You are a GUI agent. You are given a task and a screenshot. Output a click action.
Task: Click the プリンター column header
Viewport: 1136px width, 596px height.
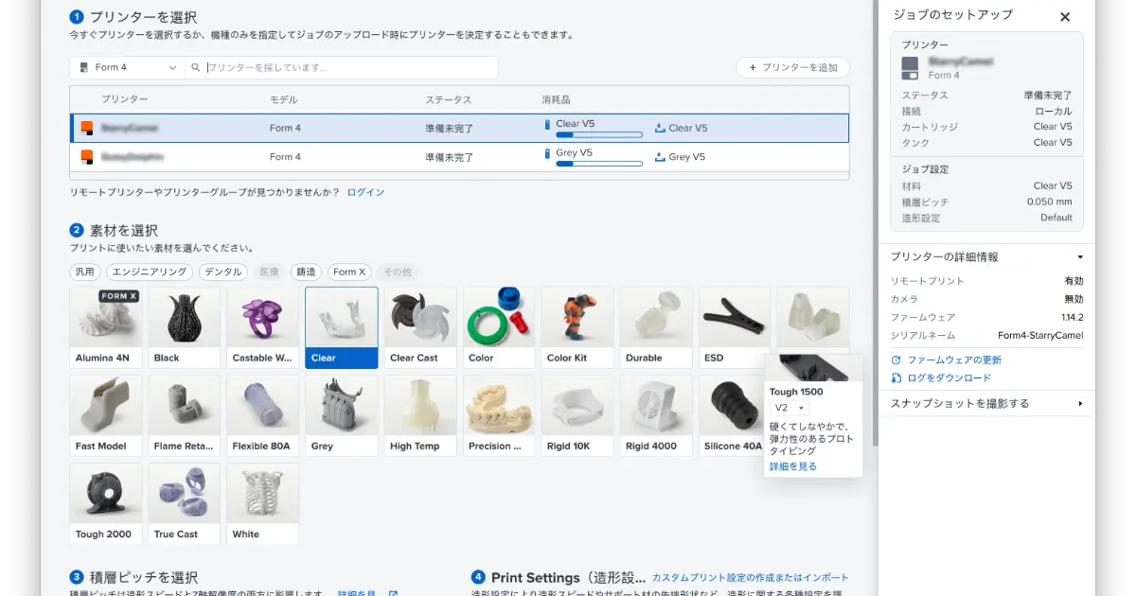pos(125,99)
